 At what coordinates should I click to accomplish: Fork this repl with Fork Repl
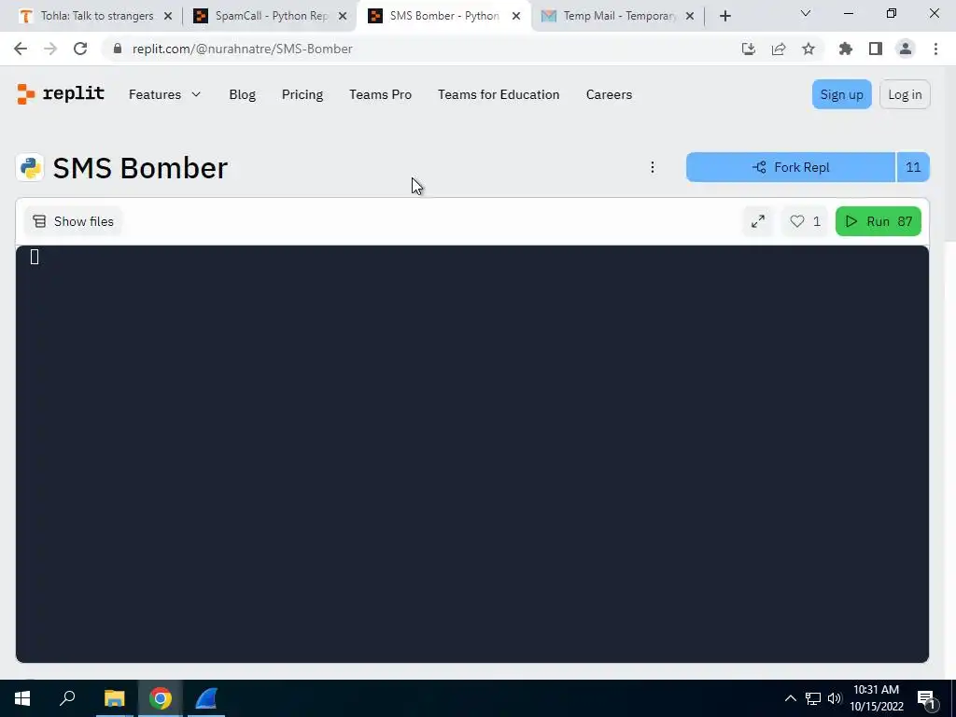(791, 167)
